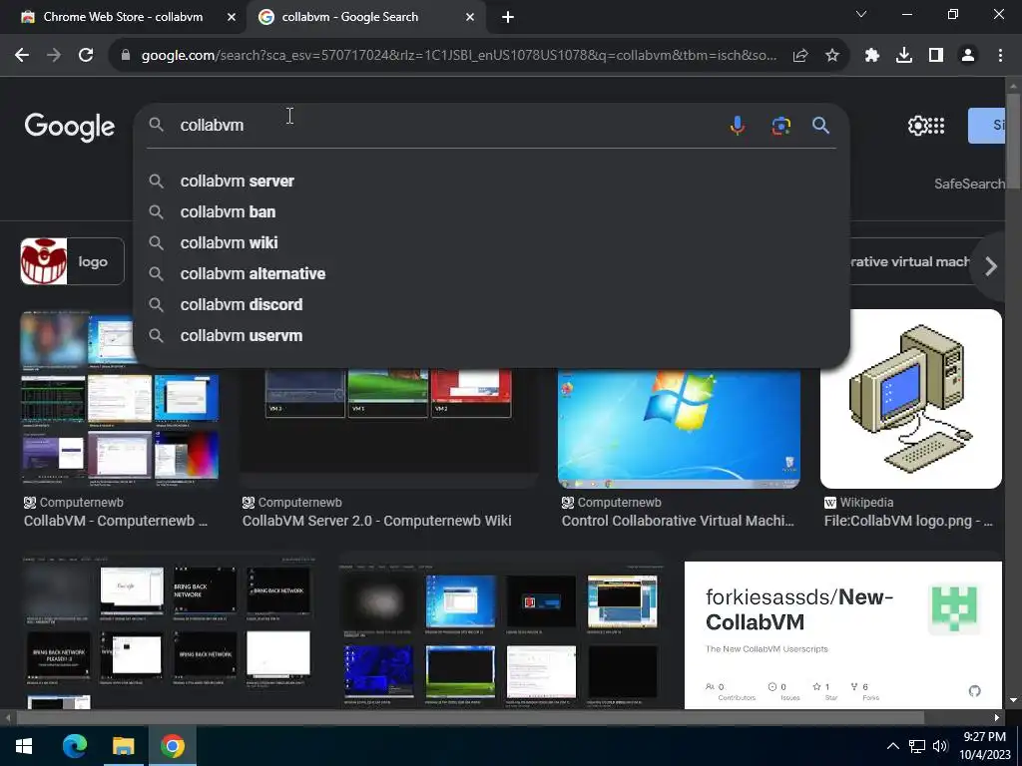This screenshot has height=766, width=1022.
Task: Click the Google logo
Action: click(x=69, y=127)
